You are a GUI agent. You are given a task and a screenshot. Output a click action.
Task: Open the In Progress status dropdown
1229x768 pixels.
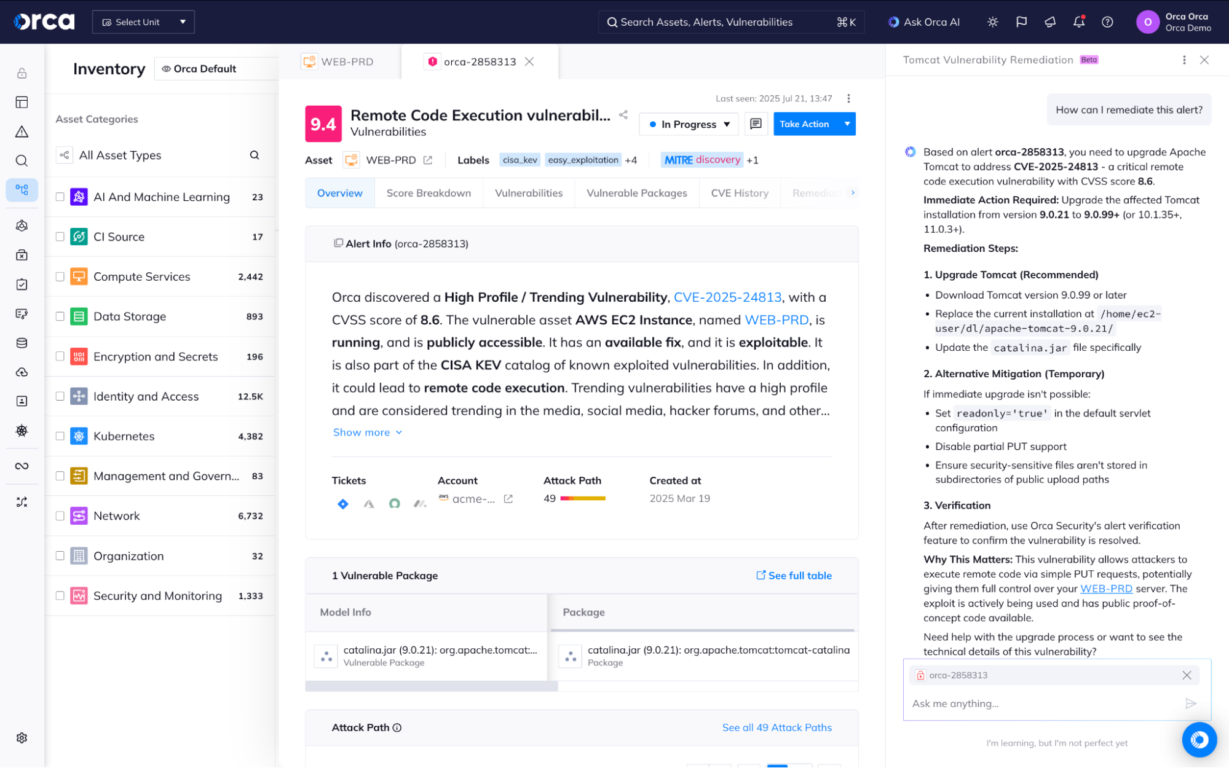point(689,125)
